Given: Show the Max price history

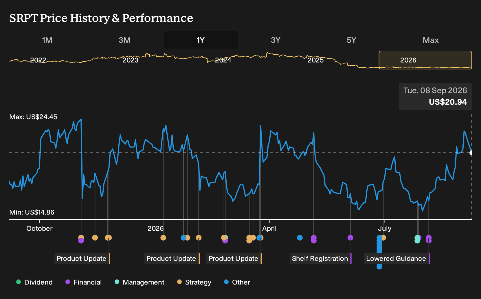Looking at the screenshot, I should click(x=431, y=40).
